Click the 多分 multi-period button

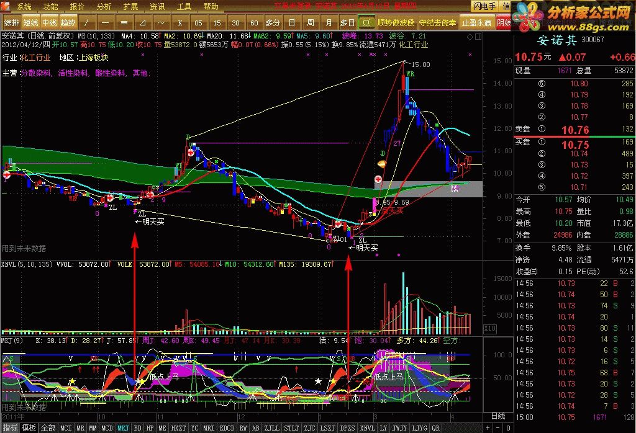point(273,23)
